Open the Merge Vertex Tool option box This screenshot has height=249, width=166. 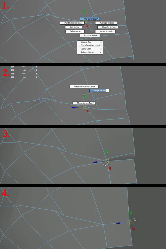[x=94, y=103]
